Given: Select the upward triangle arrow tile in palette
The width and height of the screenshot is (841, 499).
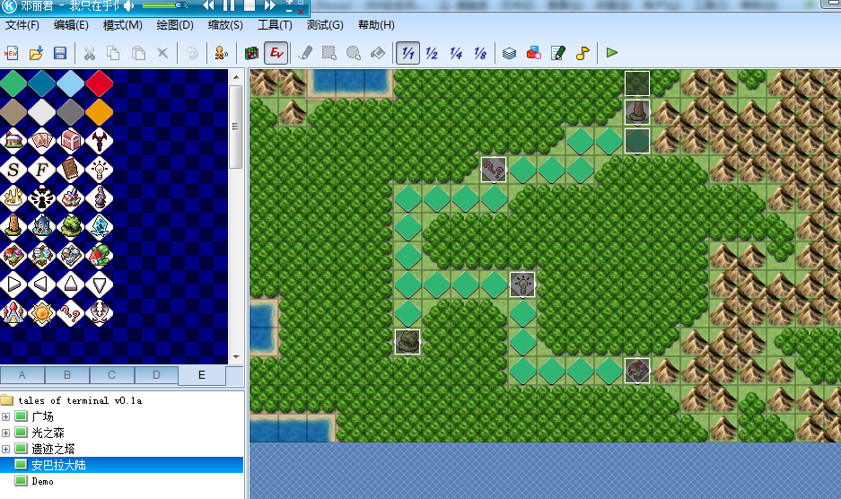Looking at the screenshot, I should coord(70,284).
